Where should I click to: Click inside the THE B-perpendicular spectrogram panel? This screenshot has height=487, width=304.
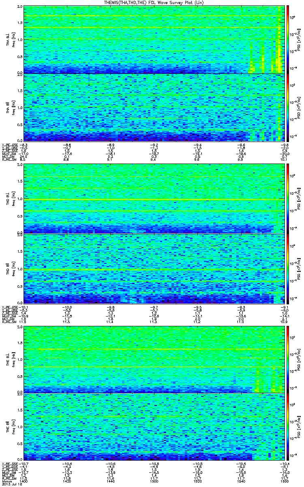[x=154, y=358]
